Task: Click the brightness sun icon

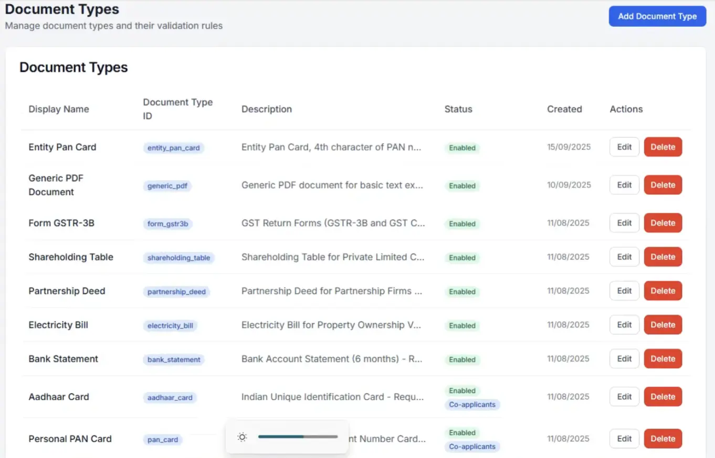Action: (x=242, y=437)
